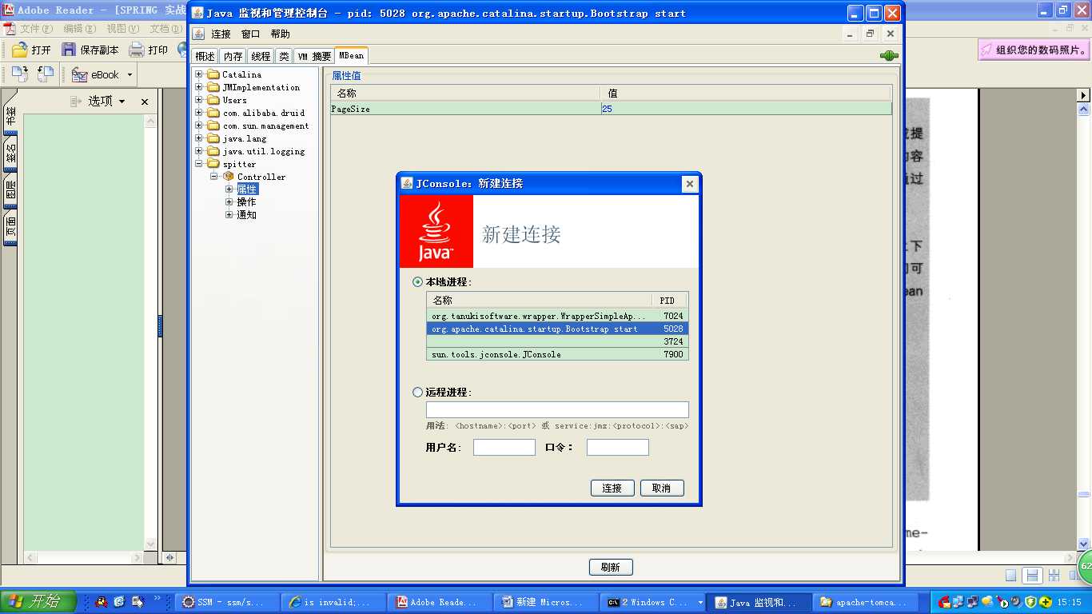Click the JConsole Java icon in menu bar
The width and height of the screenshot is (1092, 614).
click(198, 34)
